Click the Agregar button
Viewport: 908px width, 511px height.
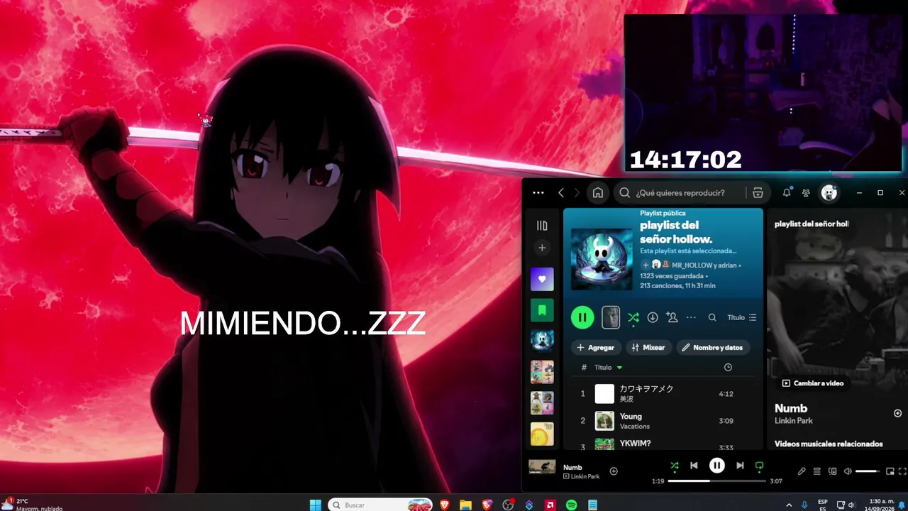click(596, 348)
